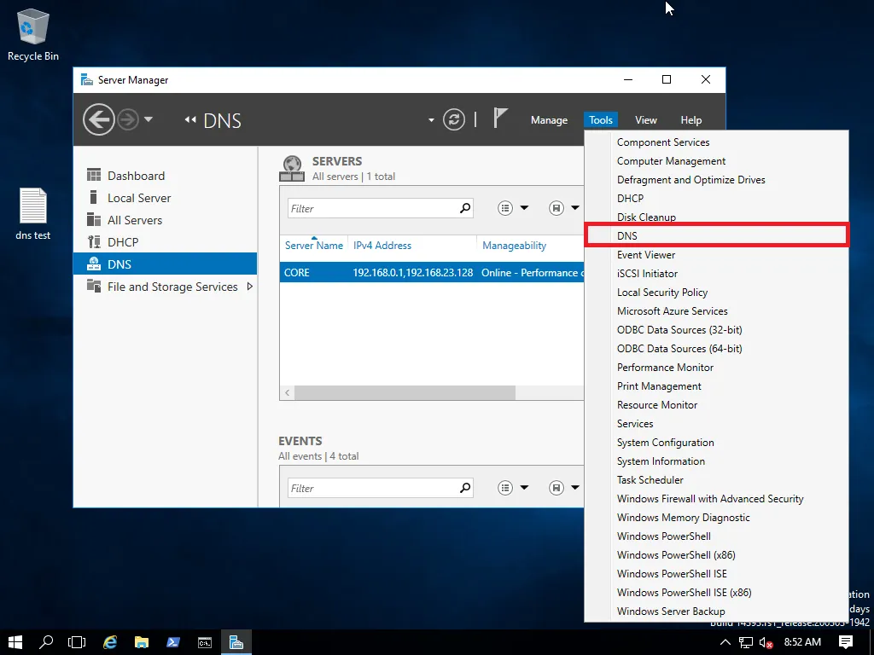Open the PowerShell taskbar icon
The width and height of the screenshot is (874, 655).
pyautogui.click(x=173, y=642)
